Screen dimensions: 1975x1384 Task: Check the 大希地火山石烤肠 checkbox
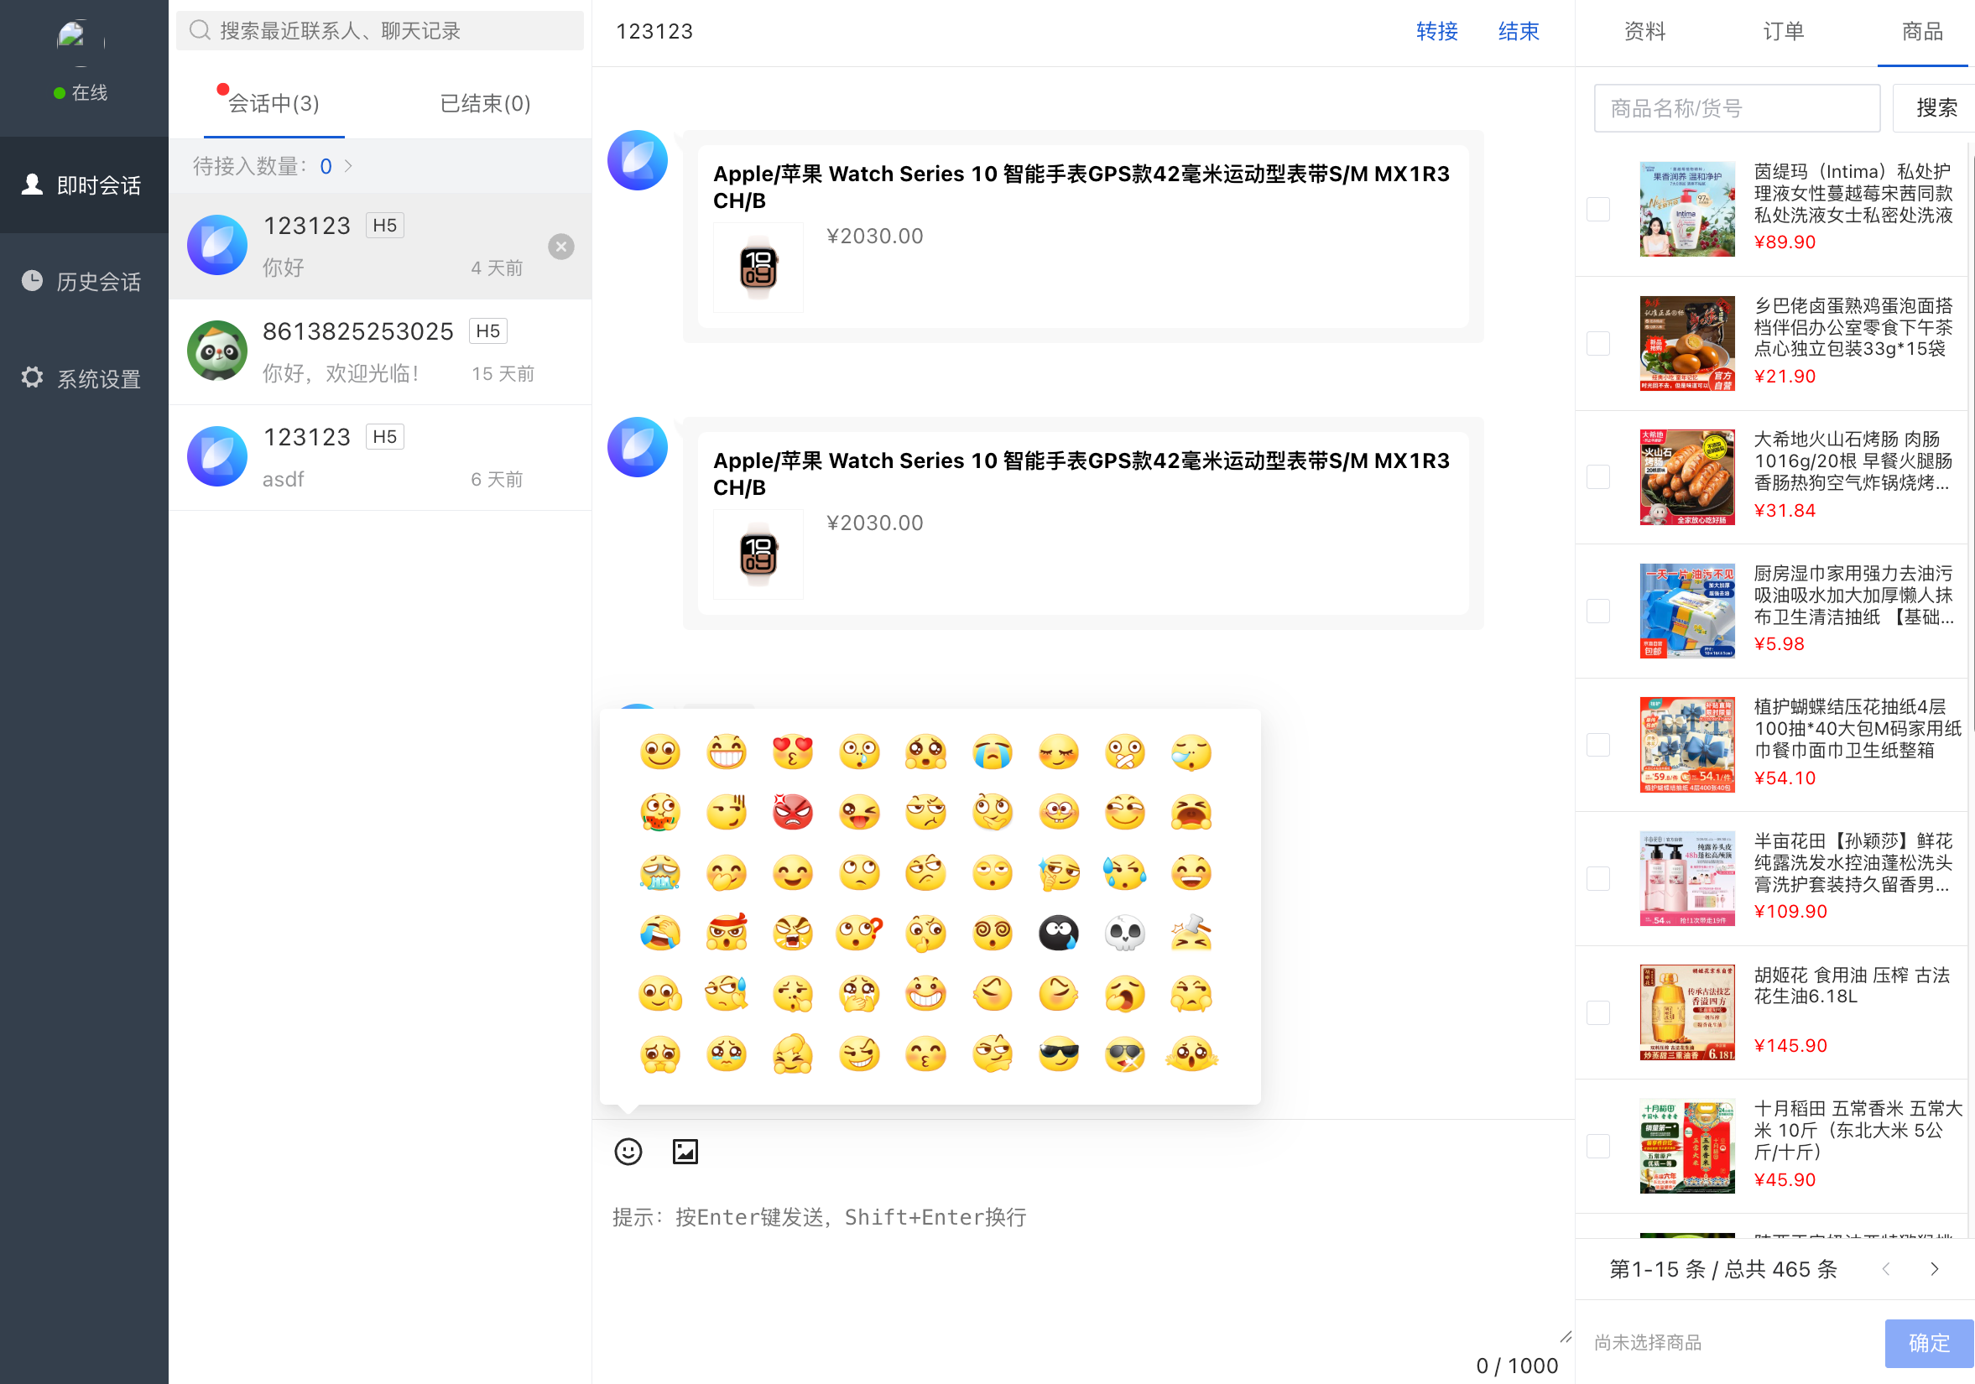pos(1597,477)
